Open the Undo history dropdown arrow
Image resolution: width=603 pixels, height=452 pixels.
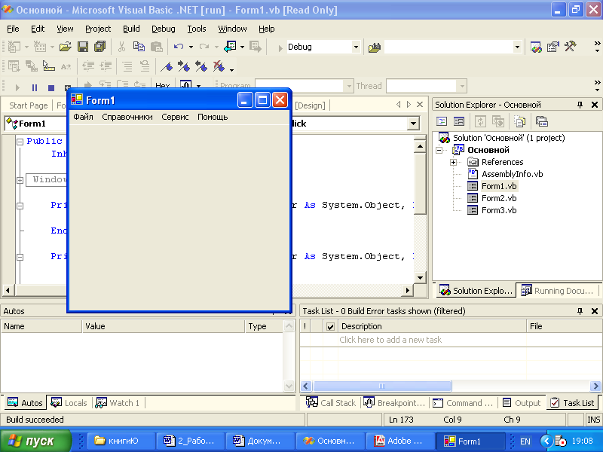pos(191,47)
